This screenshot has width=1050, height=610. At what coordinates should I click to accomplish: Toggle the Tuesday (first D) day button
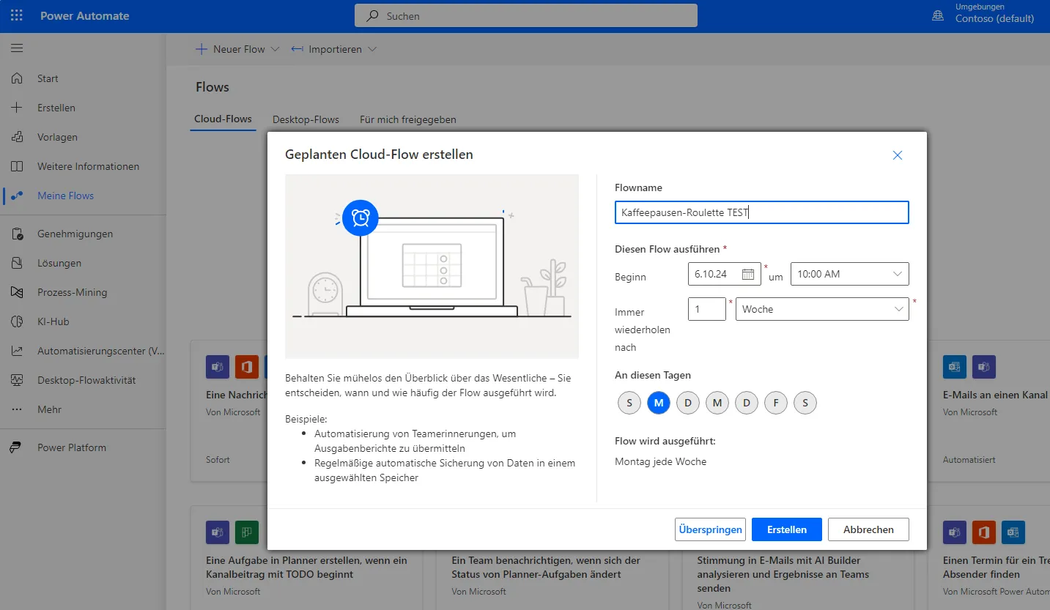click(x=688, y=403)
